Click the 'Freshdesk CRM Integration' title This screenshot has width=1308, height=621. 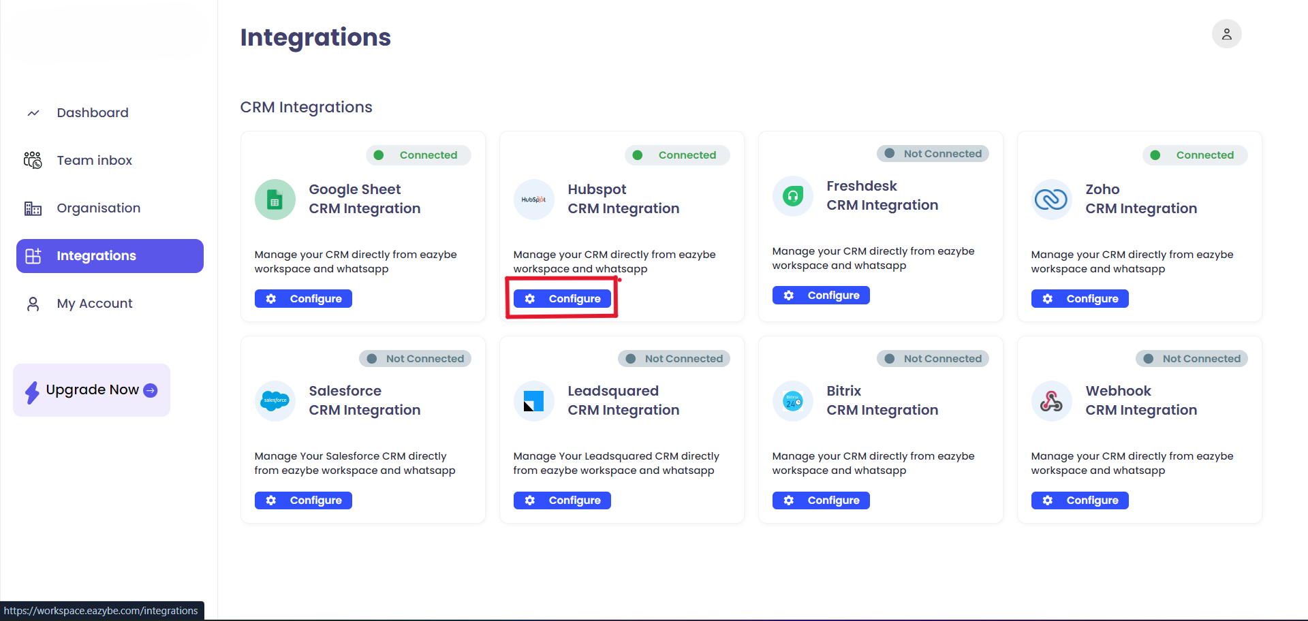[x=882, y=195]
